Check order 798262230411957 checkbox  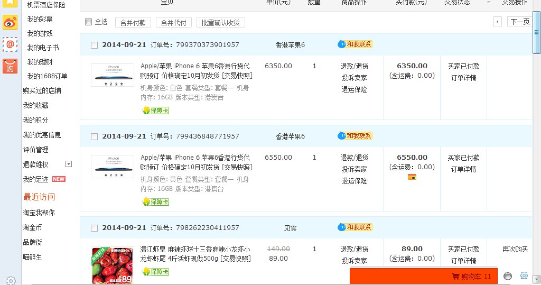tap(94, 228)
